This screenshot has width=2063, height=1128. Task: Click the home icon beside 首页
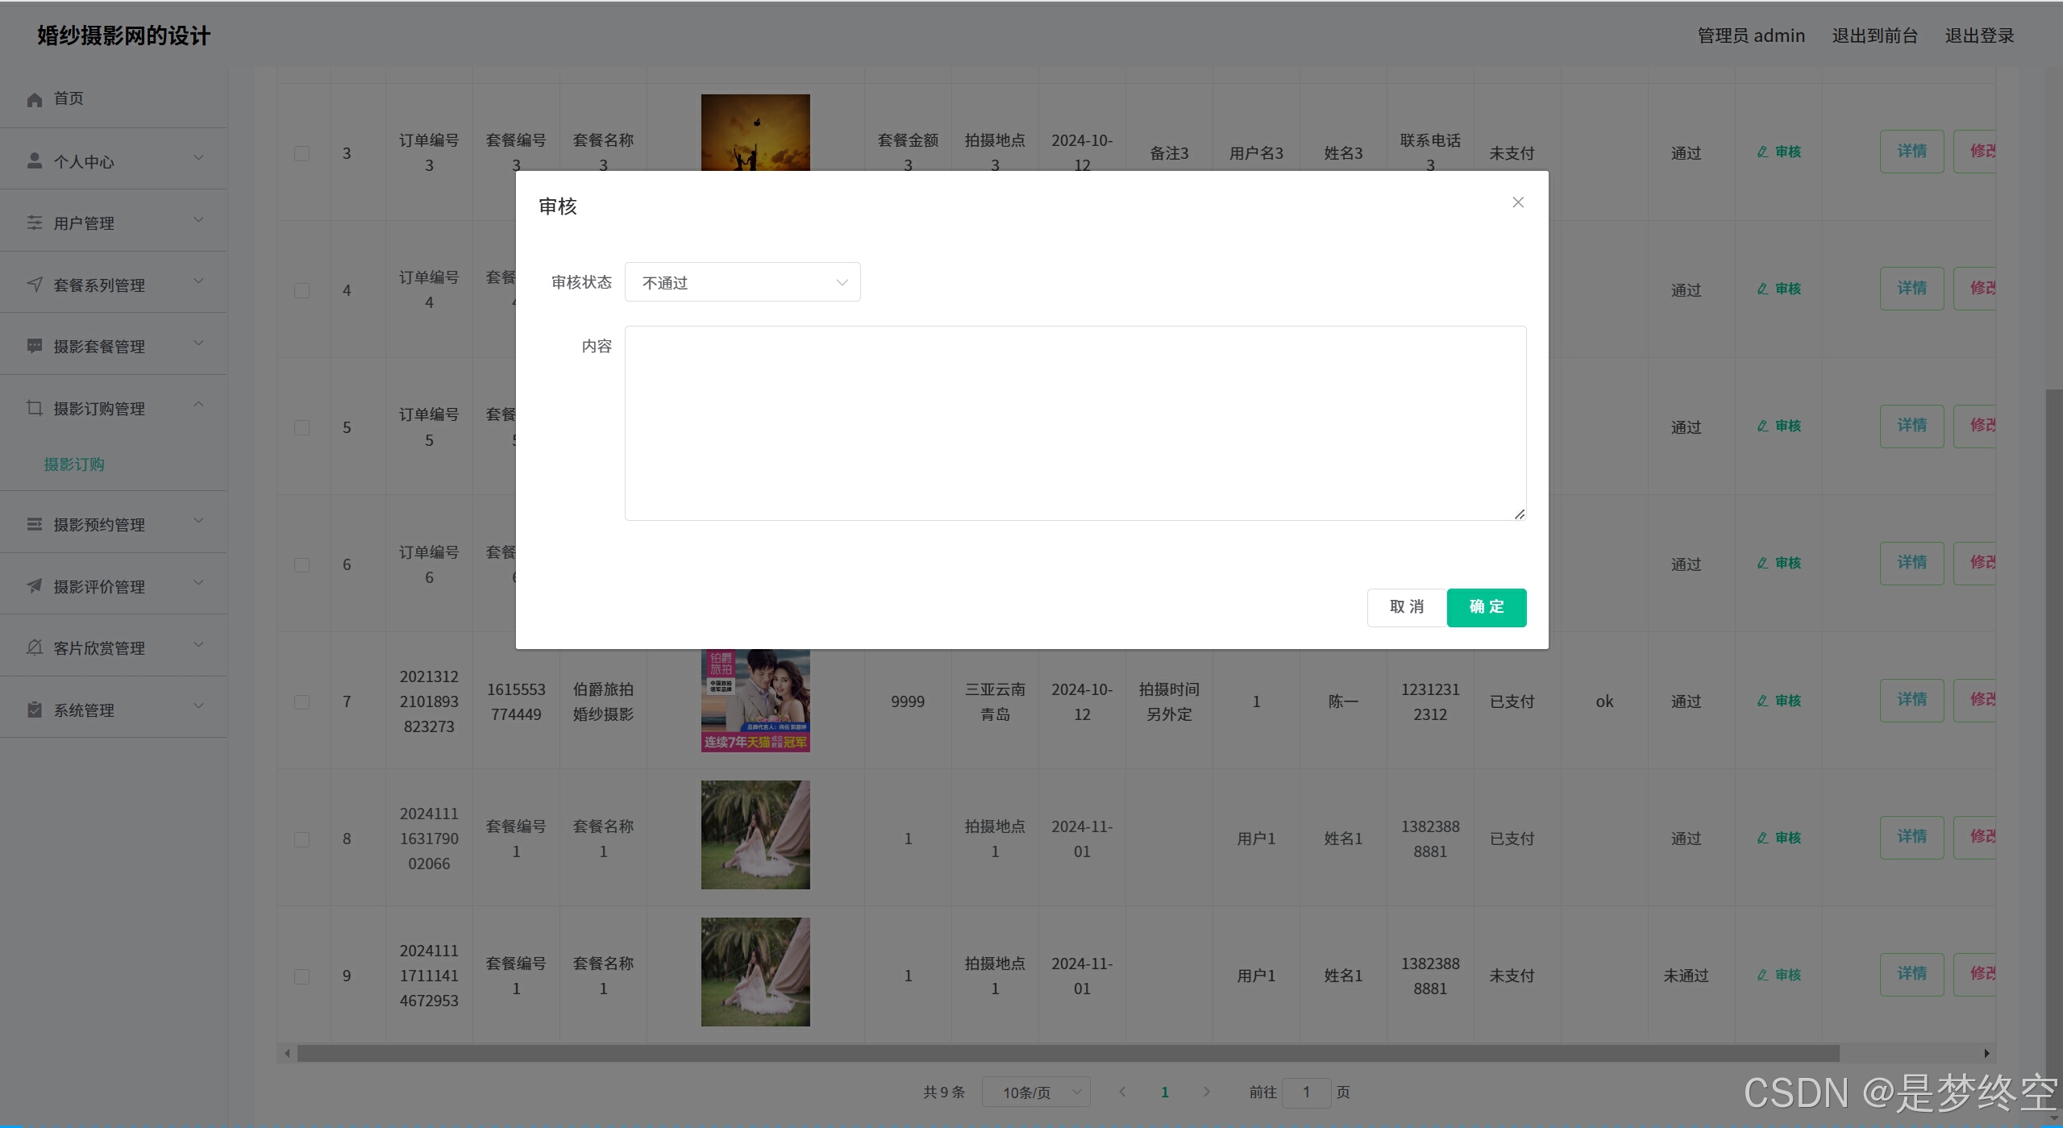34,99
